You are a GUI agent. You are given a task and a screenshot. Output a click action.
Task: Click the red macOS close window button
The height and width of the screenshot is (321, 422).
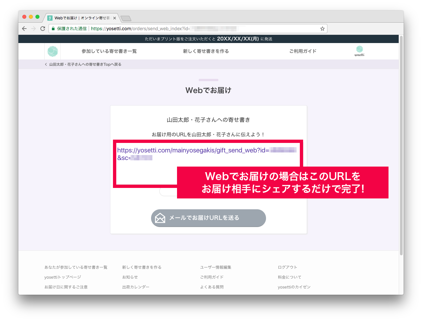coord(24,17)
